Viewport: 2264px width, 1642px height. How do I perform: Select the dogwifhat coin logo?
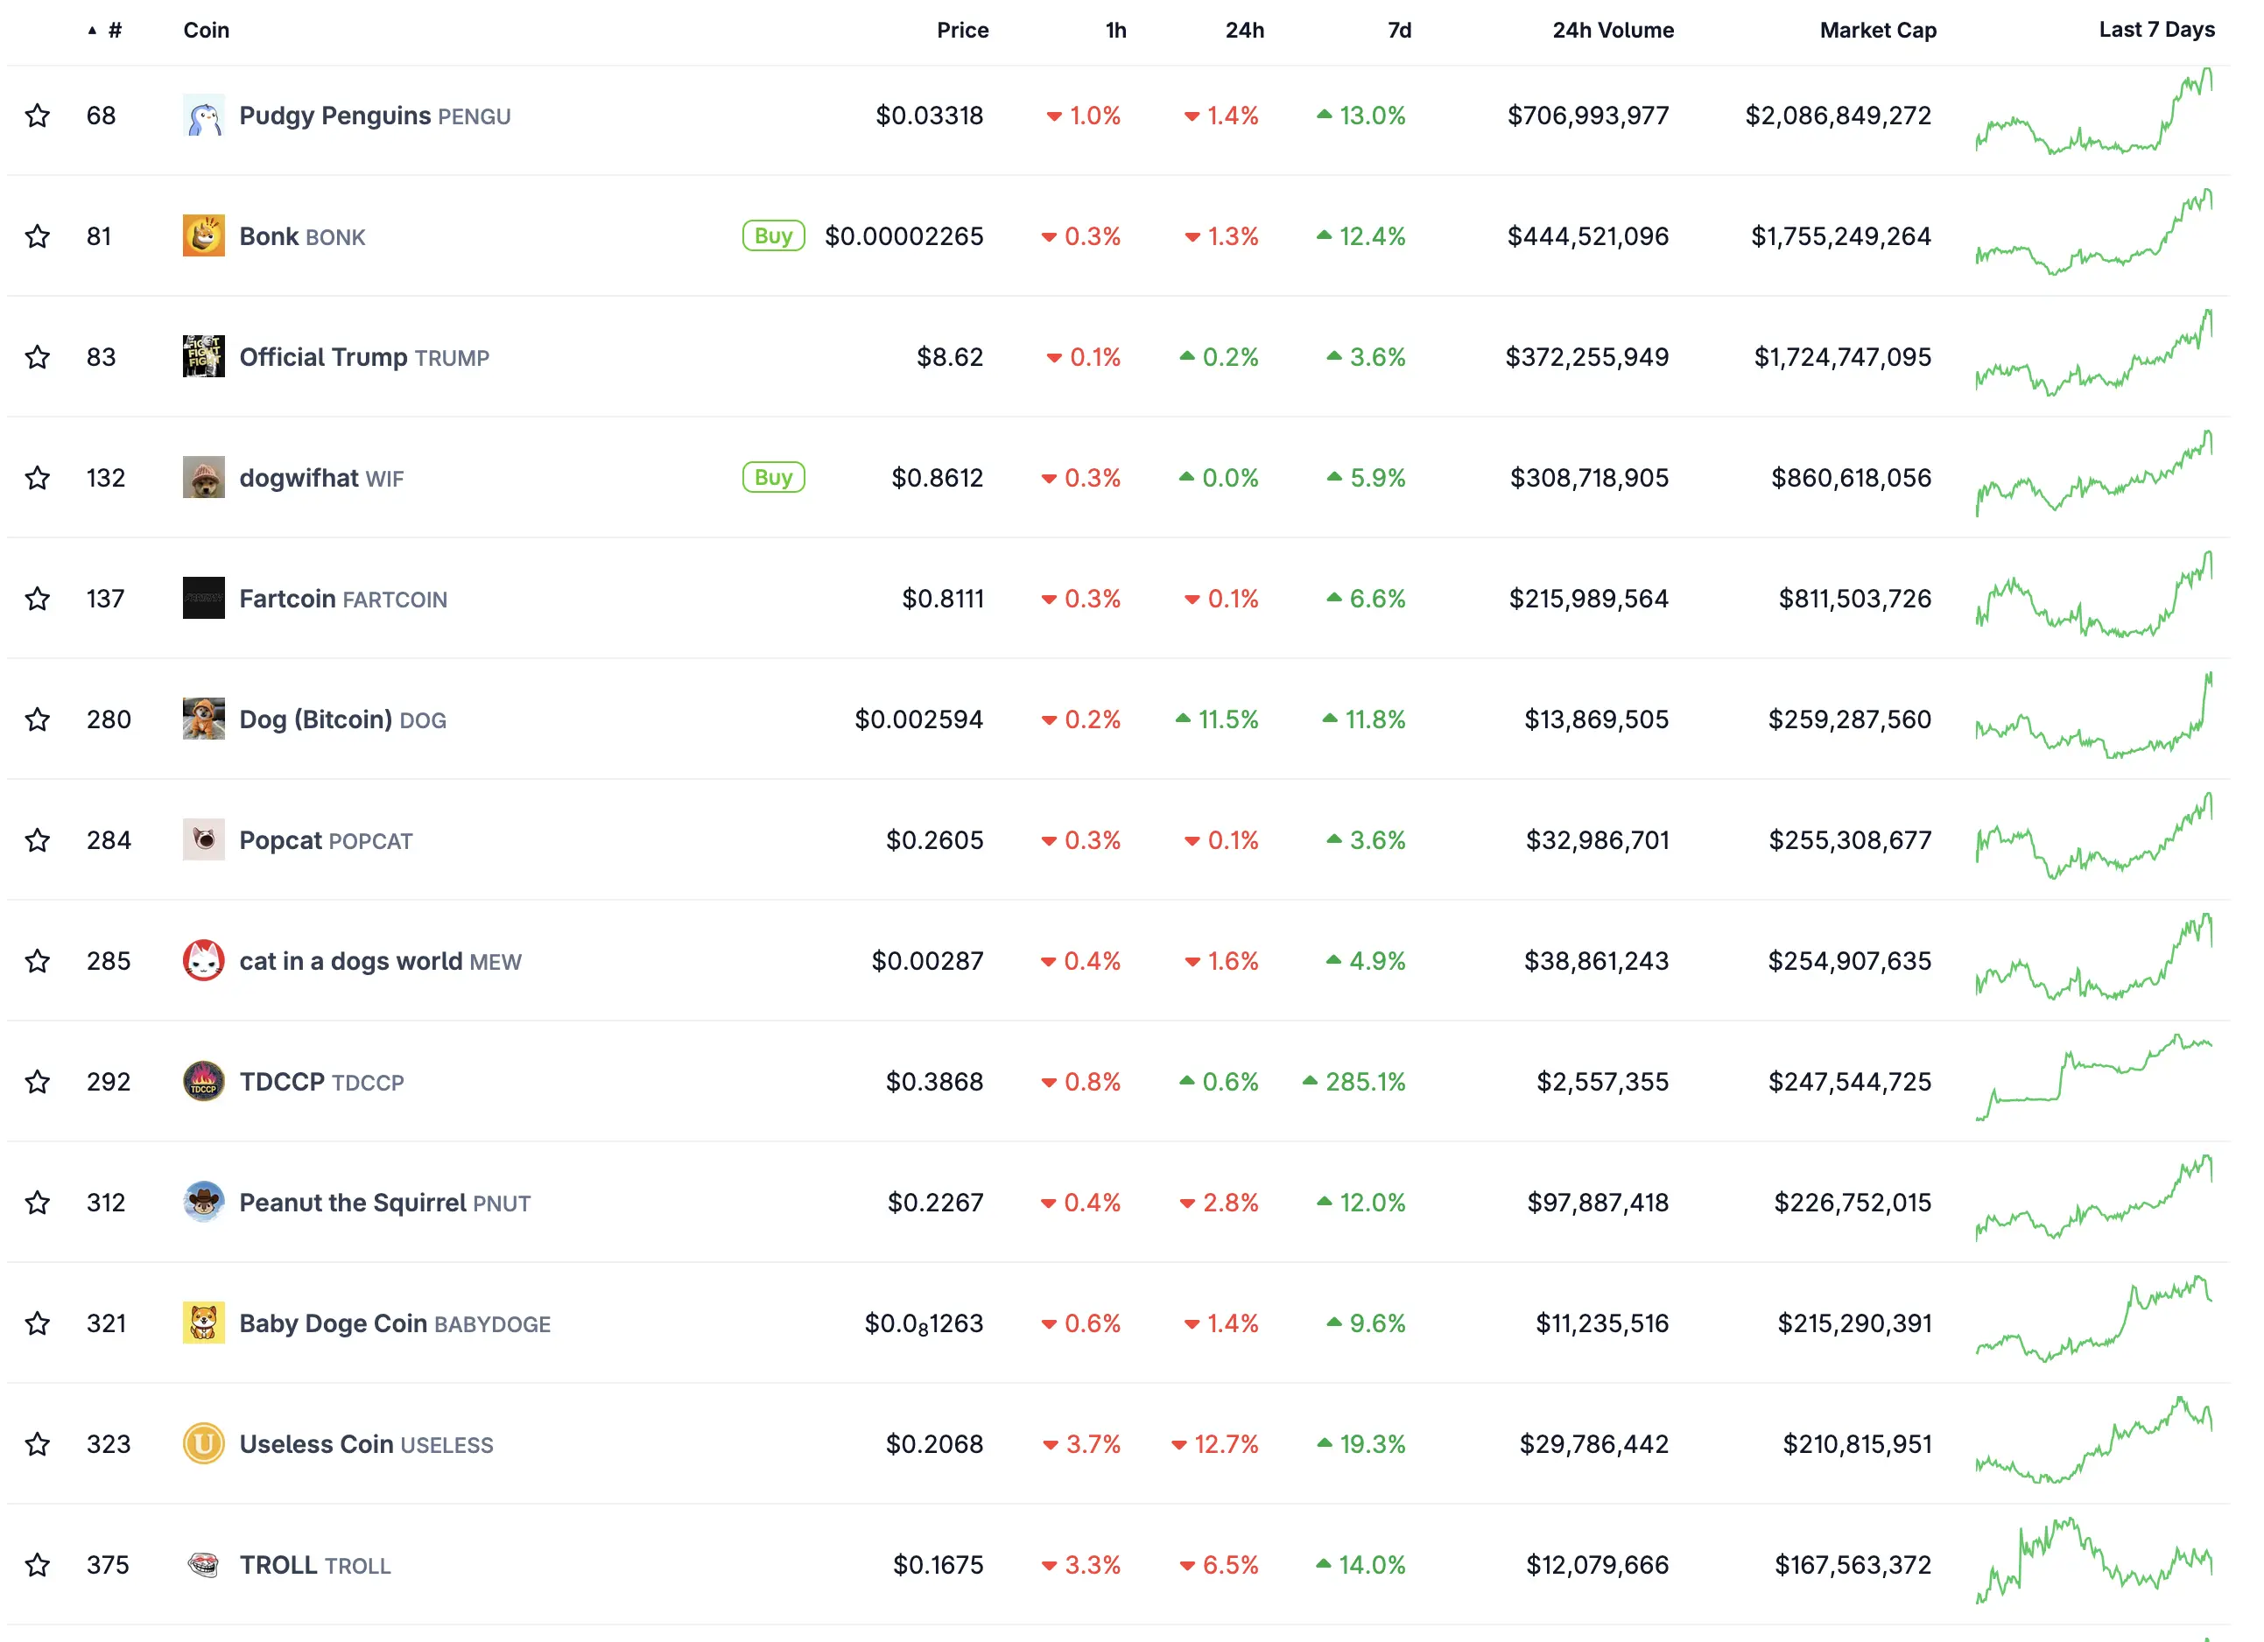pyautogui.click(x=204, y=477)
